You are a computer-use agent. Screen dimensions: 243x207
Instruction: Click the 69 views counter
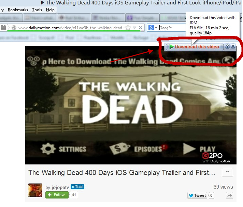point(223,187)
